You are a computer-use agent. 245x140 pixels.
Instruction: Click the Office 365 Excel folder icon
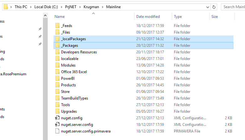point(57,72)
